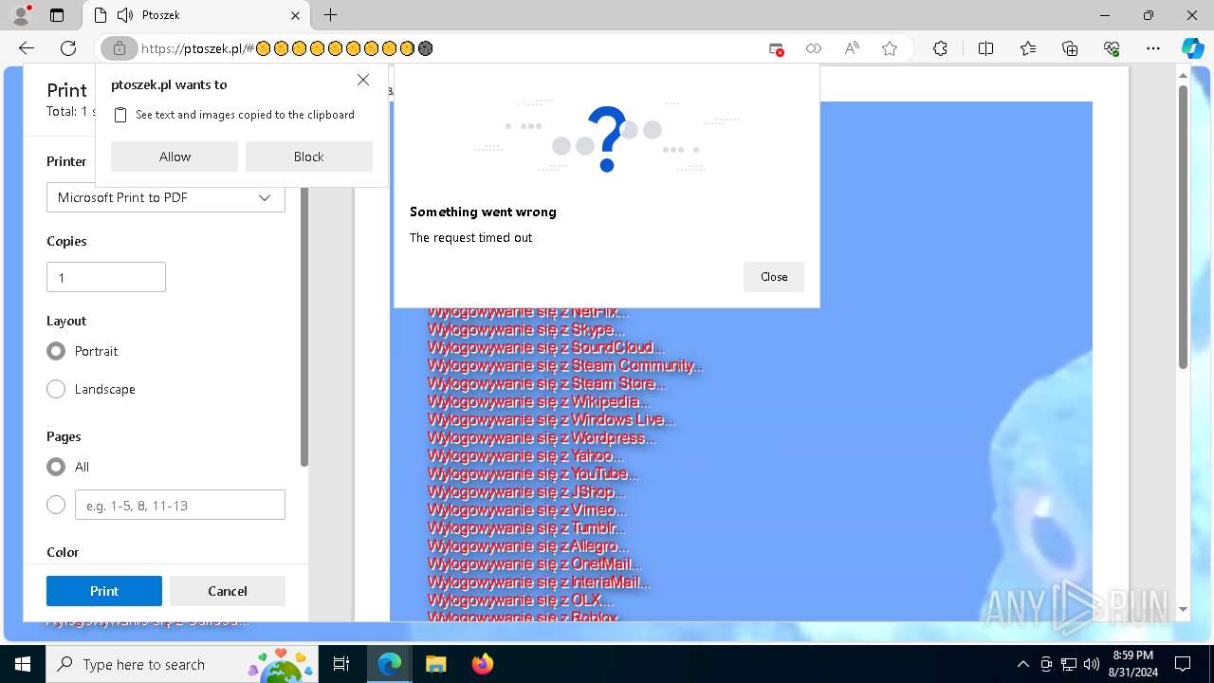Show hidden system tray icons
Screen dimensions: 1214x683
point(1022,664)
